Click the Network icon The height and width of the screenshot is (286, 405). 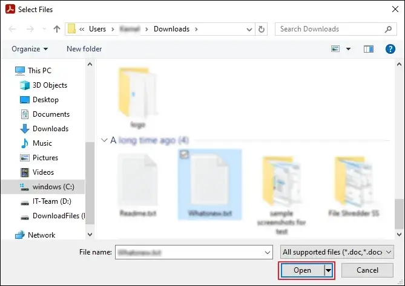[x=20, y=235]
